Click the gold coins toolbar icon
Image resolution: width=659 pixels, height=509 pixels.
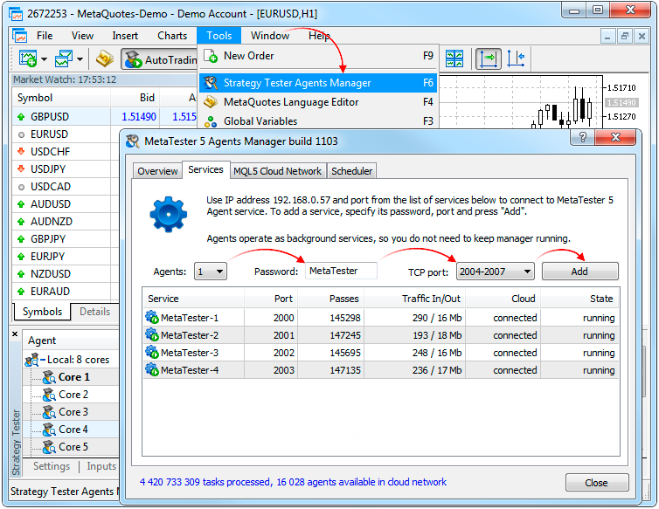point(104,58)
